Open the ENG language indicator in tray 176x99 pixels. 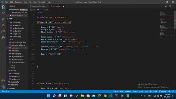pos(150,96)
